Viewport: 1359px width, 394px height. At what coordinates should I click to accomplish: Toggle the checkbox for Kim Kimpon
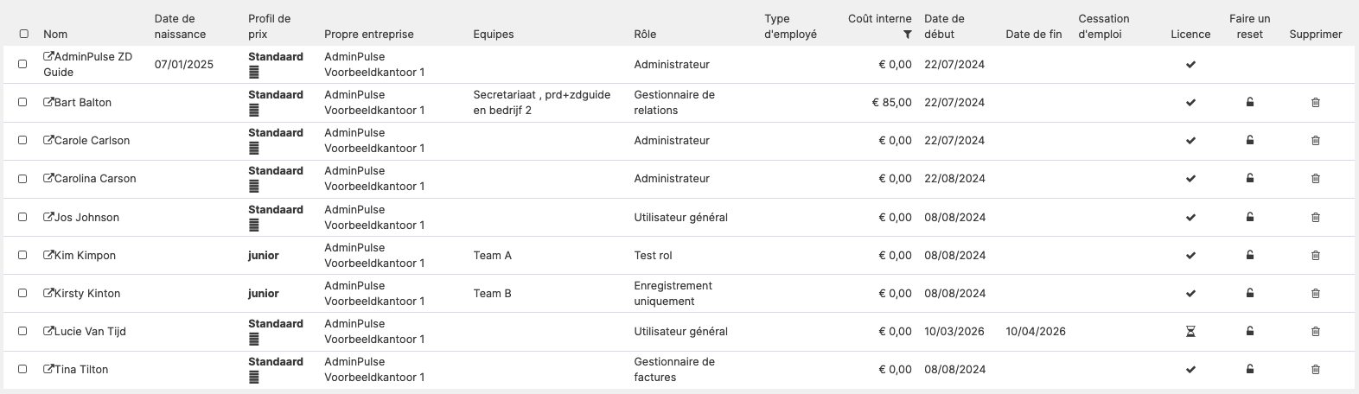(x=23, y=255)
